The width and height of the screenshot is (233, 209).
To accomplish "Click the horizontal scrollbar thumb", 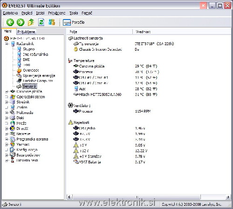I will coord(137,197).
